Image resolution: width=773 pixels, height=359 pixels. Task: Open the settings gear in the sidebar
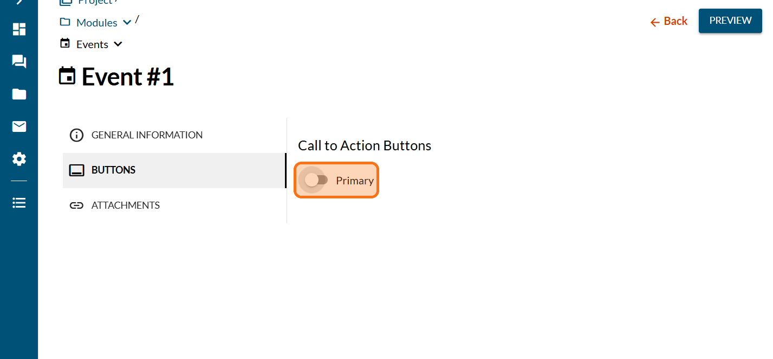pyautogui.click(x=19, y=159)
